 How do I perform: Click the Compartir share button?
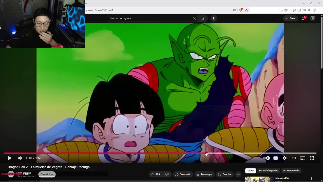(x=183, y=174)
